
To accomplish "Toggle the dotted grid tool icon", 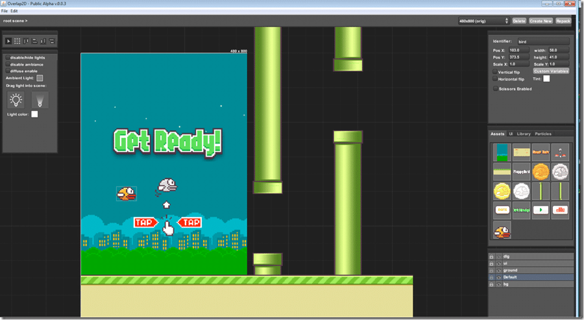I will tap(17, 41).
